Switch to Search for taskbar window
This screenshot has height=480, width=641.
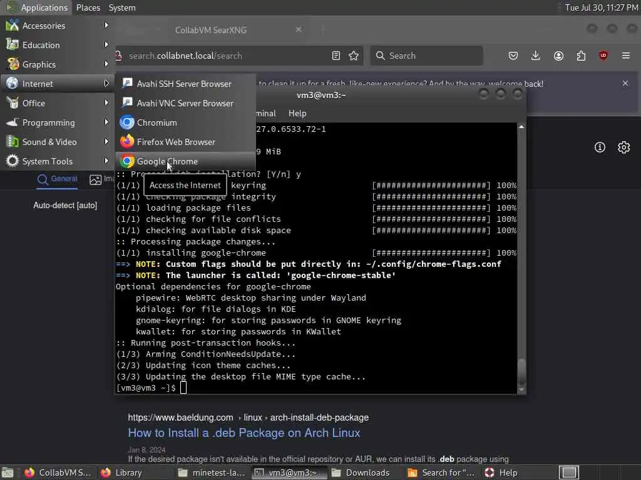pyautogui.click(x=441, y=472)
